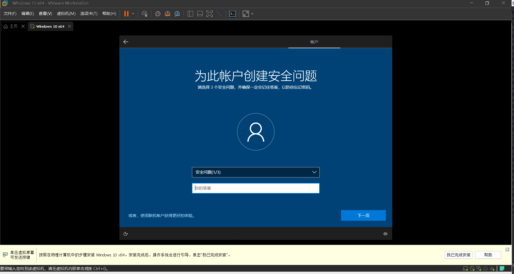Click the teal message log note icon

click(502, 268)
